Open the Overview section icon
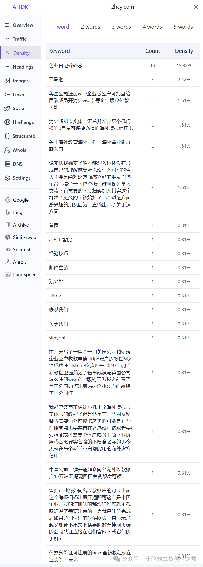Viewport: 203px width, 567px height. point(7,25)
